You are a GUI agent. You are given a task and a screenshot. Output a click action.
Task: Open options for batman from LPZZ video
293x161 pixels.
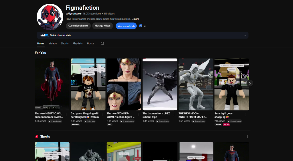174,115
